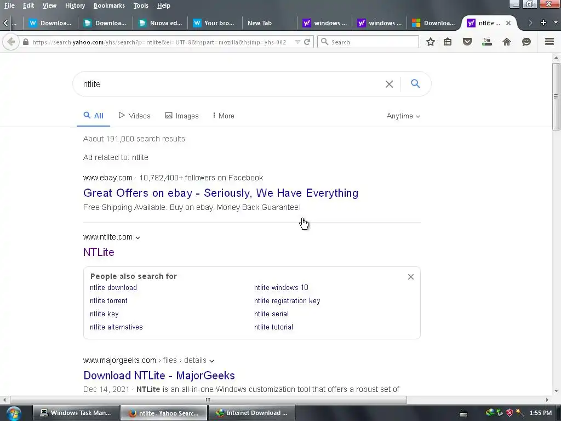Close the ntlite tab

pos(508,23)
